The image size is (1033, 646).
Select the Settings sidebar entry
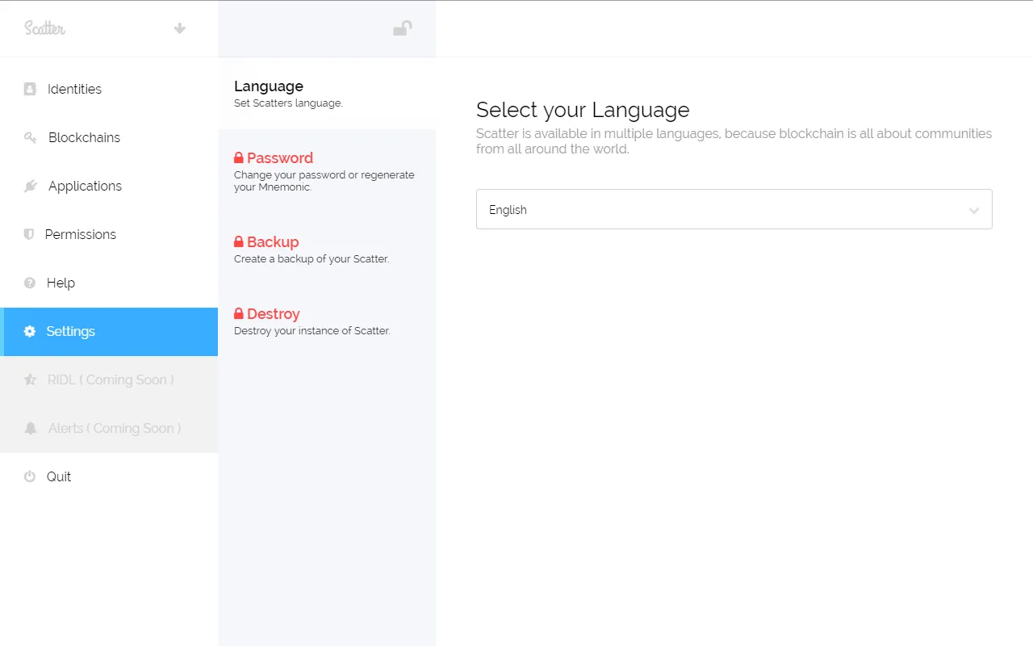coord(109,331)
